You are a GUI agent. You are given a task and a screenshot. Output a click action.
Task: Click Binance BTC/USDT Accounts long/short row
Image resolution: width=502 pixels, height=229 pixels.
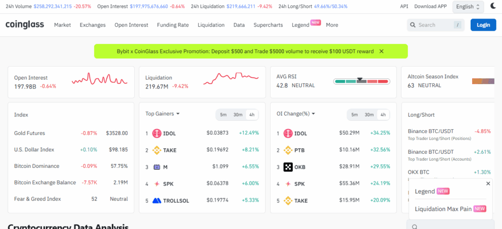coord(449,155)
